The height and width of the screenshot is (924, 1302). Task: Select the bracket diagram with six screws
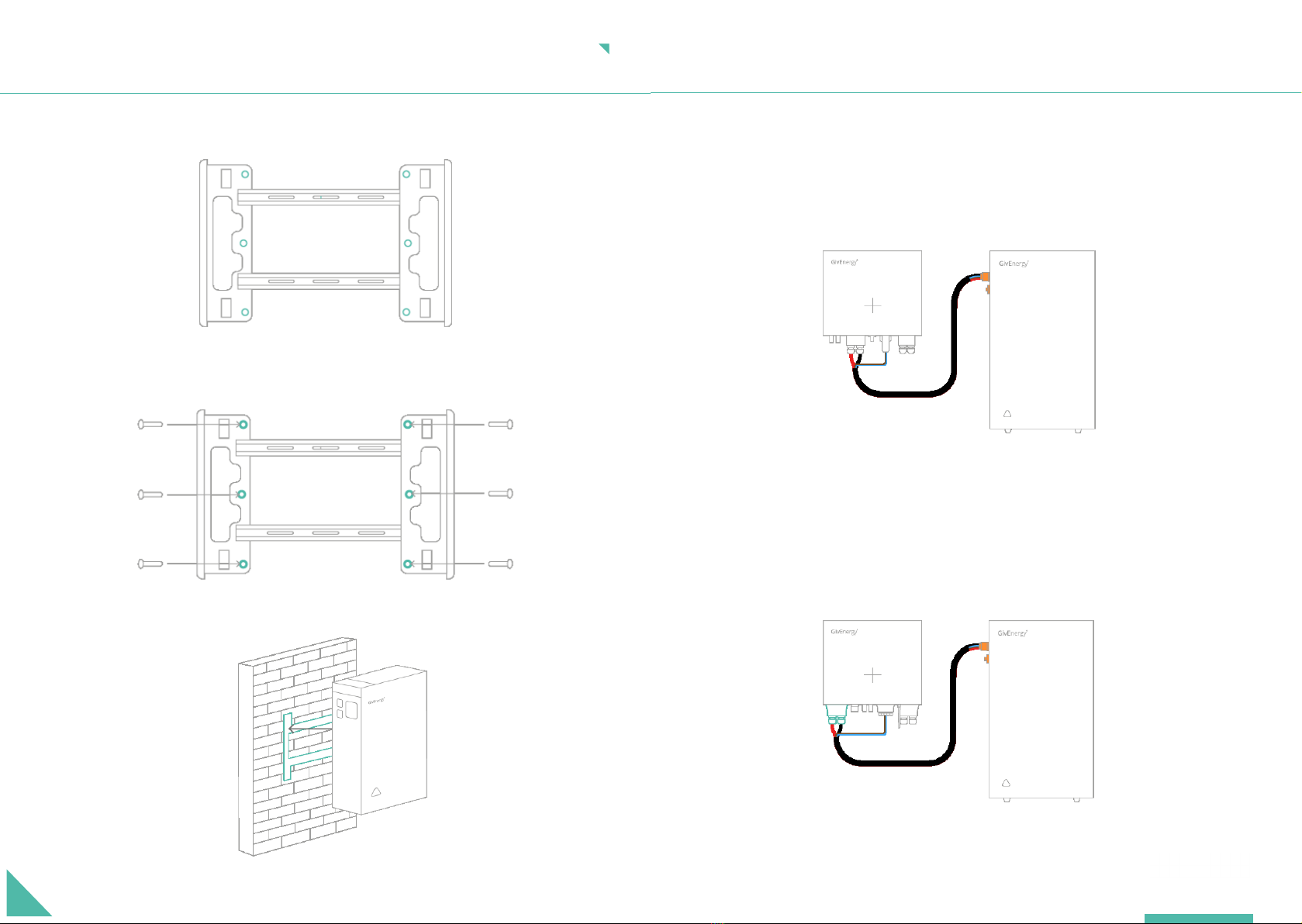click(x=326, y=495)
